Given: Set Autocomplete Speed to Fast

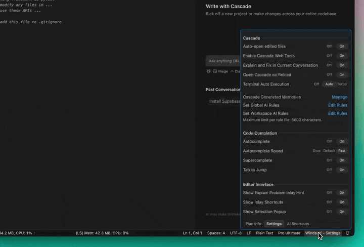Looking at the screenshot, I should (342, 151).
